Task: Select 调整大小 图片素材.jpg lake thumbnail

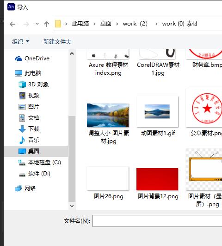Action: pos(108,115)
